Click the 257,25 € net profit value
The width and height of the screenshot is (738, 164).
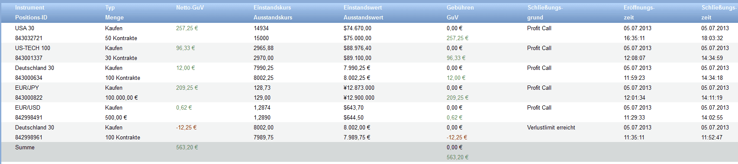tap(187, 28)
